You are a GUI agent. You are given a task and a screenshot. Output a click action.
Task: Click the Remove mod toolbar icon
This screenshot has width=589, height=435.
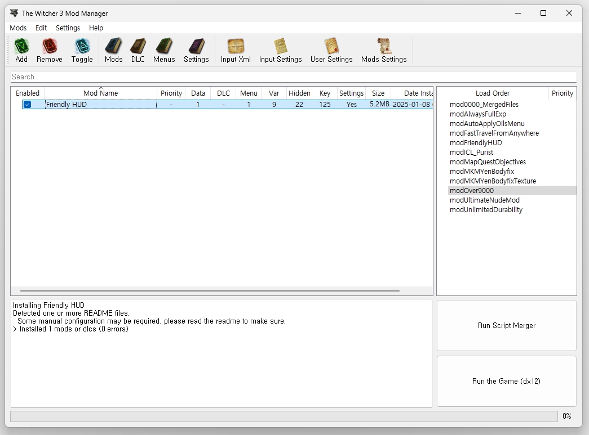coord(50,47)
